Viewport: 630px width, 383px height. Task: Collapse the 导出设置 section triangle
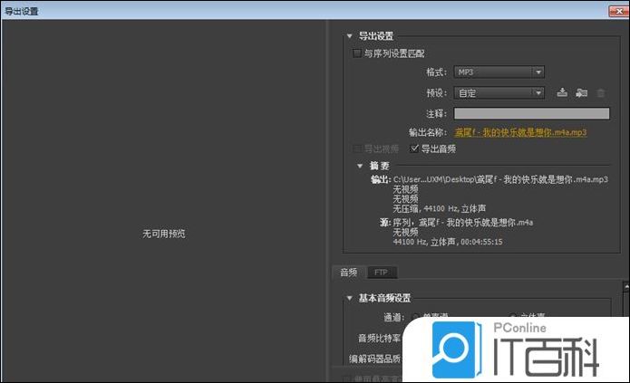click(350, 36)
